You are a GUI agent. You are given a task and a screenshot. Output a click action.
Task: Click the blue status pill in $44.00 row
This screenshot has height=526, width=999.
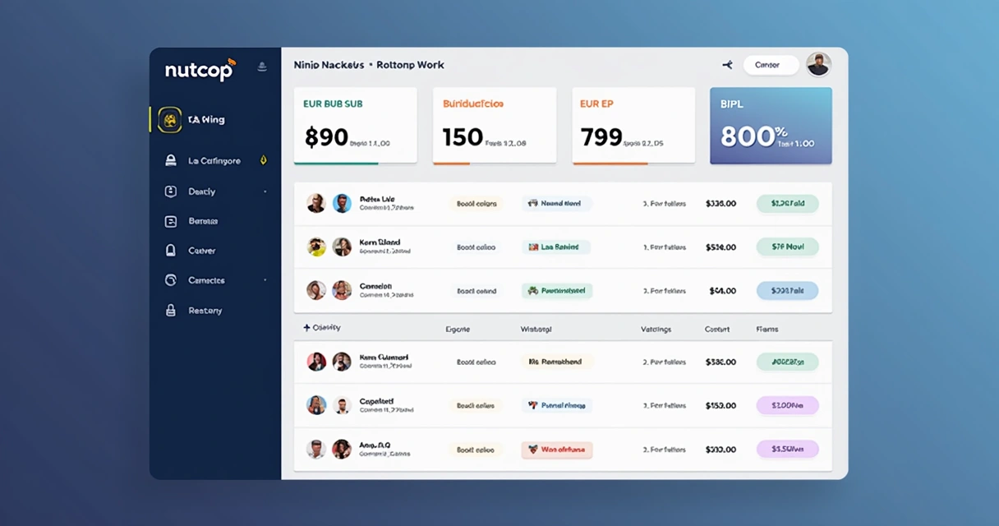(787, 290)
